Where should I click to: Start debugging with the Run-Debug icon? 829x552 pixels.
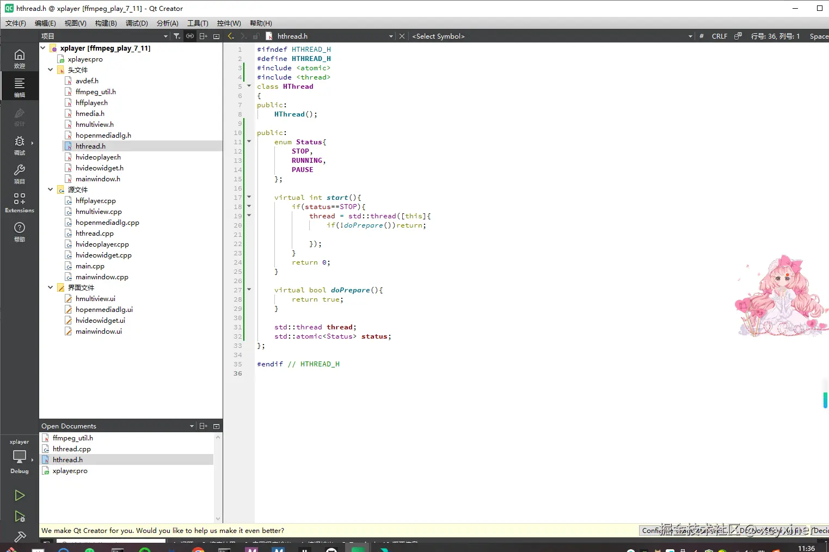[20, 516]
